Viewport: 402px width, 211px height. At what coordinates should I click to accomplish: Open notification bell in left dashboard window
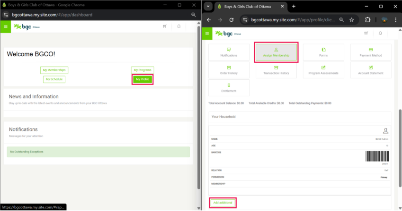click(x=179, y=26)
